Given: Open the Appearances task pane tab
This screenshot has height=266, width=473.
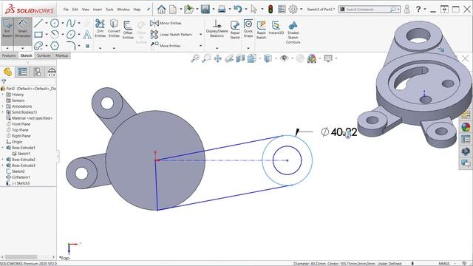Looking at the screenshot, I should coord(466,127).
